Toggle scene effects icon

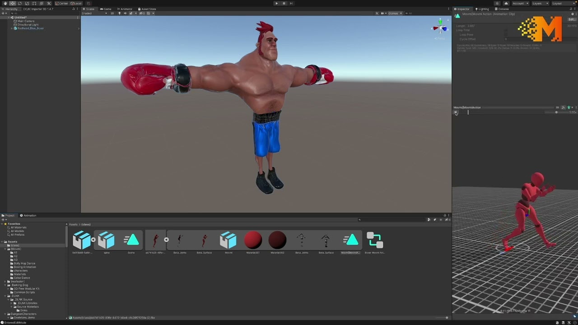[131, 14]
